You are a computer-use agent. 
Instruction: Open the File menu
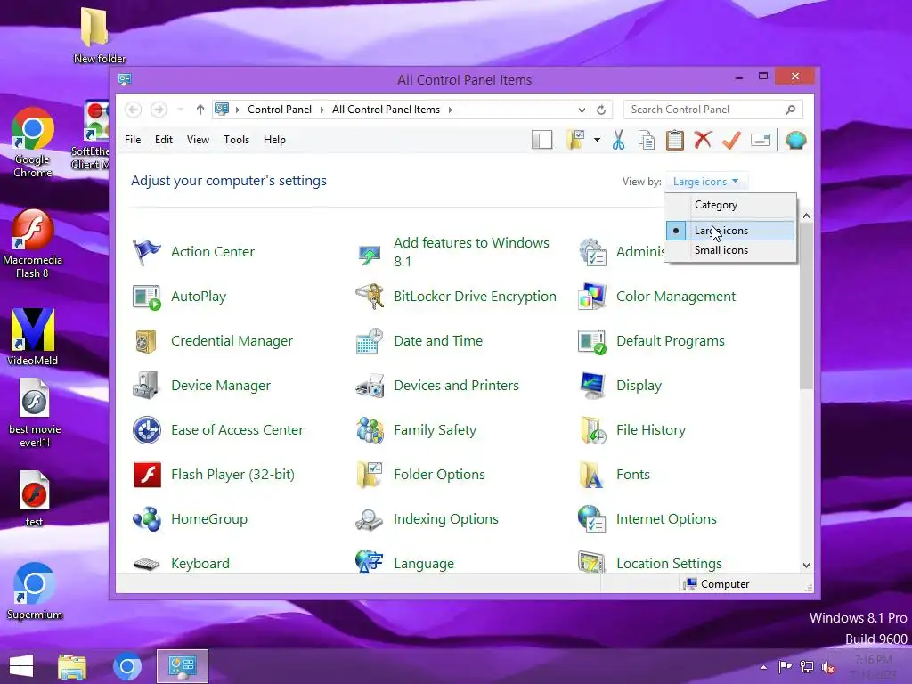pos(133,140)
